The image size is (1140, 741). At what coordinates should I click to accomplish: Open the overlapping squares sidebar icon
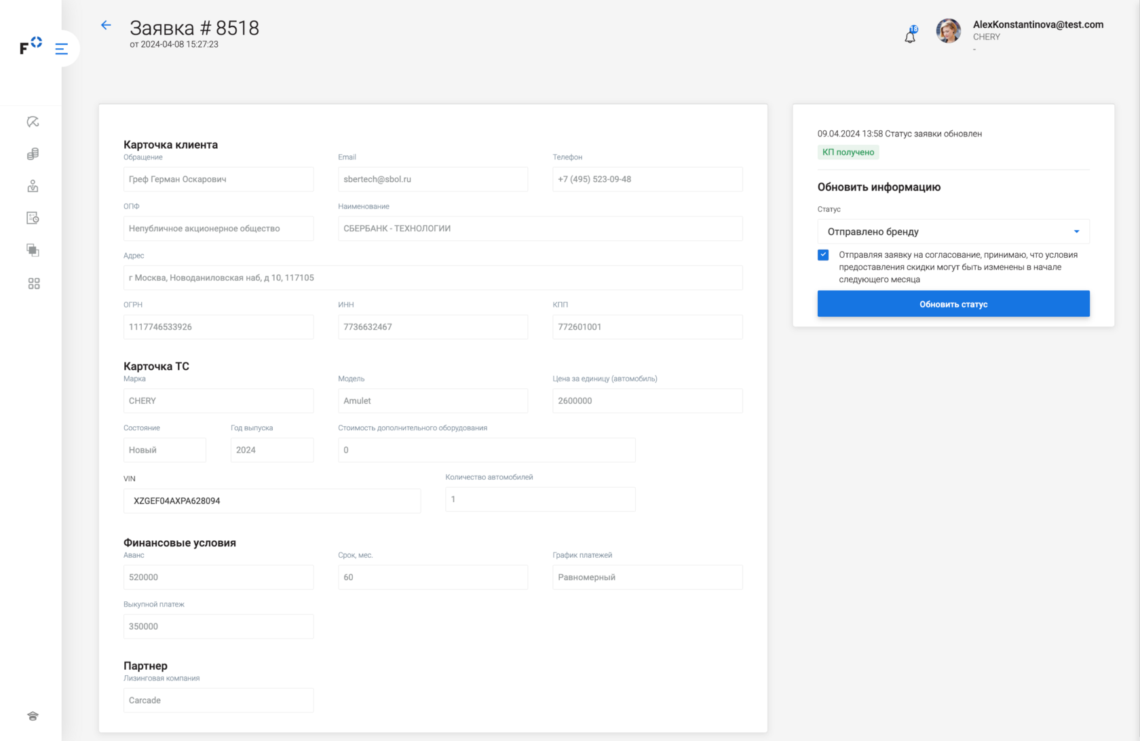tap(33, 250)
